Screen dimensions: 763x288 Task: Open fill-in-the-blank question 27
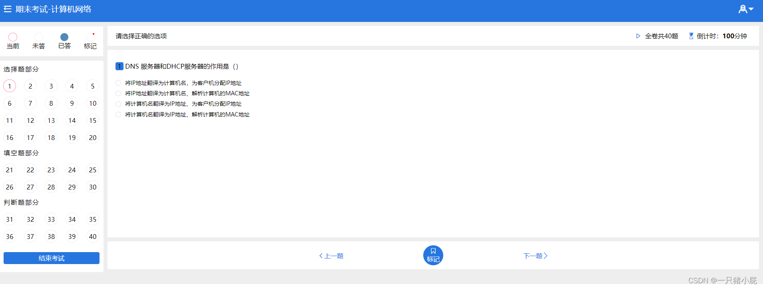point(30,187)
